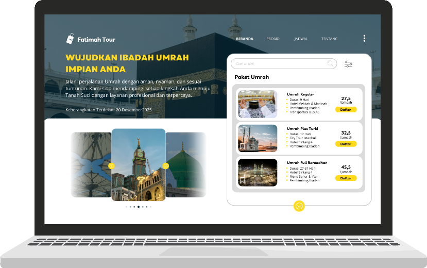Click 'Menu Sahur & Iftar' feature text
The width and height of the screenshot is (427, 268).
coord(303,176)
